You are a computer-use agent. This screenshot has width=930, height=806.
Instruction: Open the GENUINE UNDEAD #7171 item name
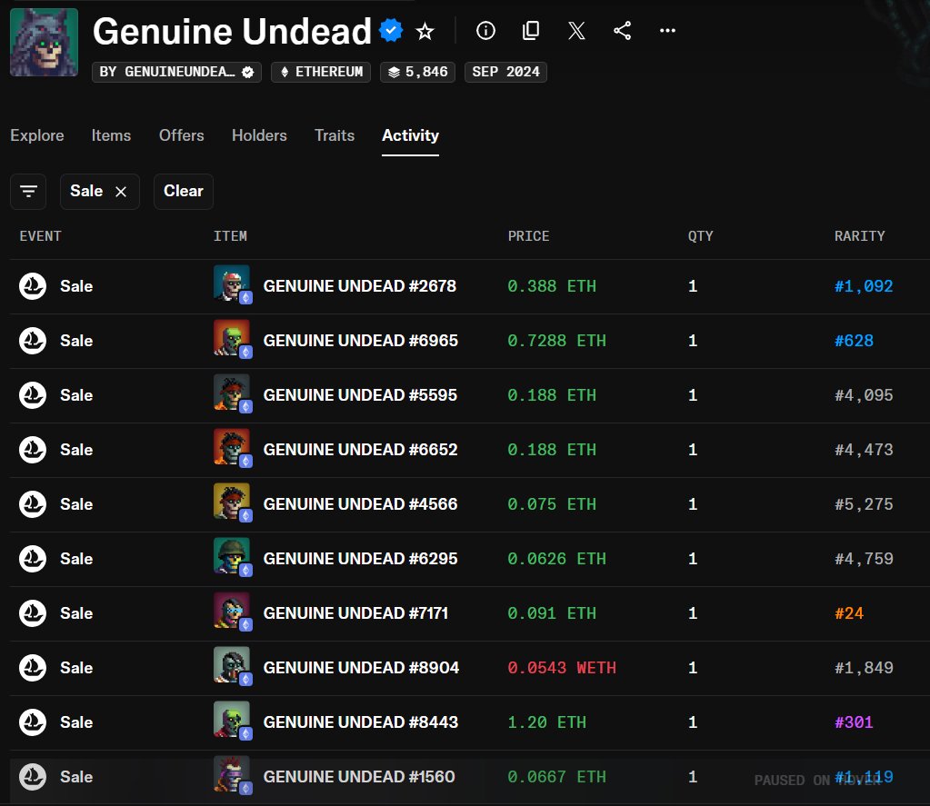point(355,613)
